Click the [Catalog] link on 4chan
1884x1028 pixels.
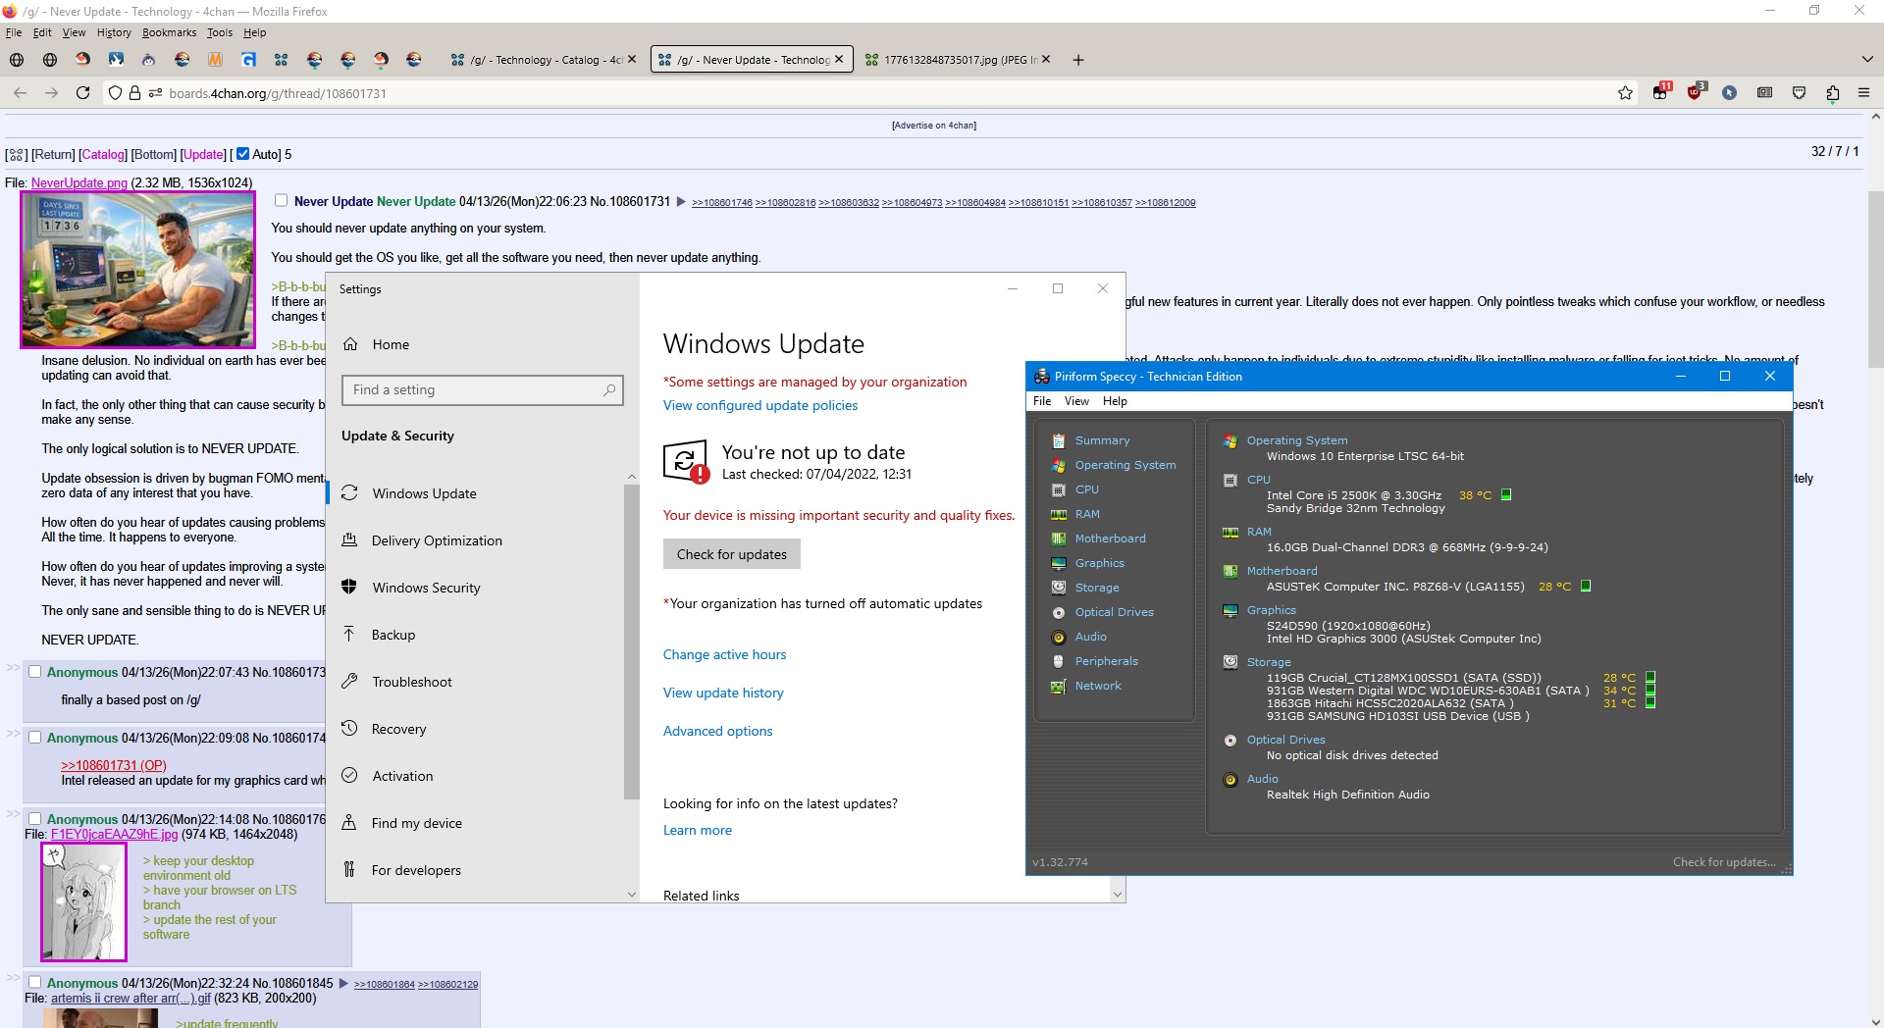(x=103, y=154)
